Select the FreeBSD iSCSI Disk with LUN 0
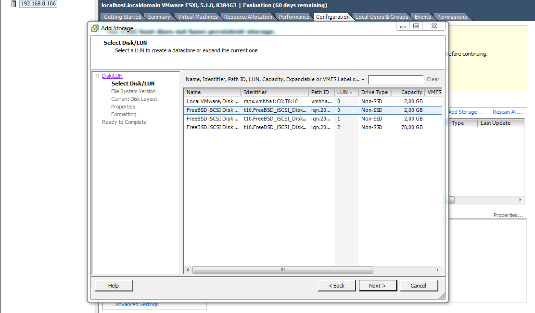 point(313,110)
